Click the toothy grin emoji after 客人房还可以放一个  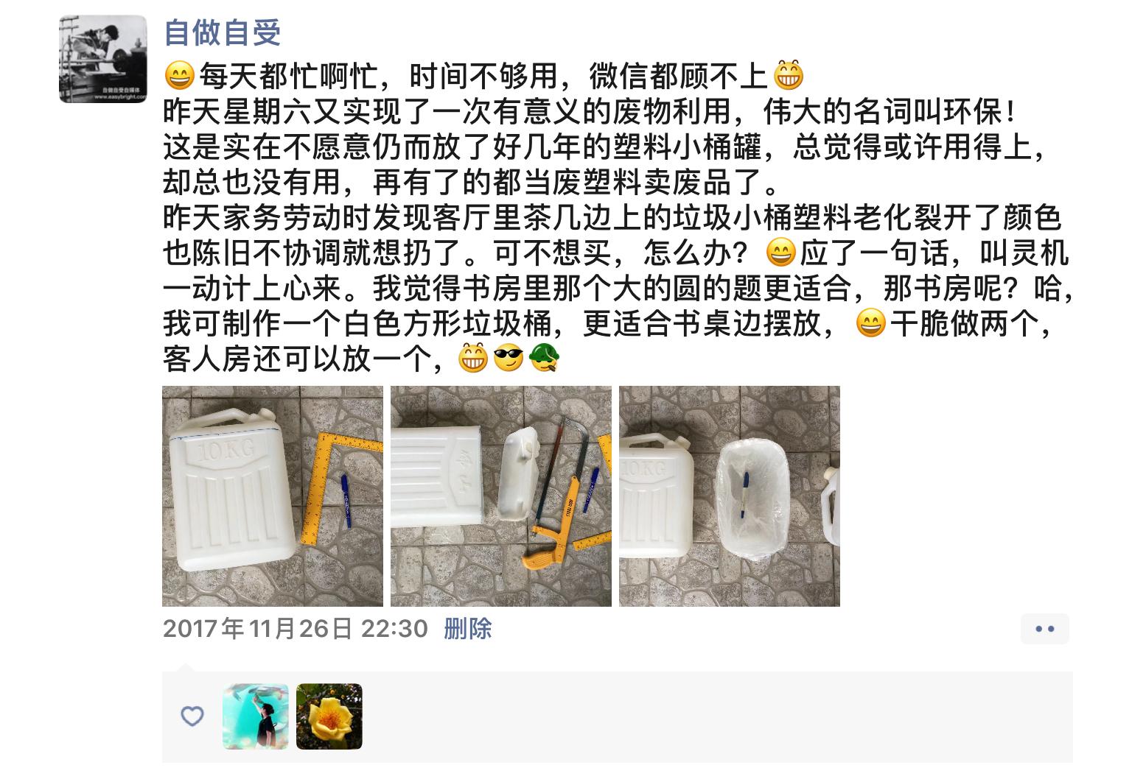[472, 359]
